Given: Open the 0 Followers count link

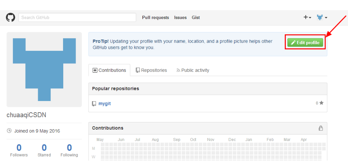Looking at the screenshot, I should (x=19, y=150).
